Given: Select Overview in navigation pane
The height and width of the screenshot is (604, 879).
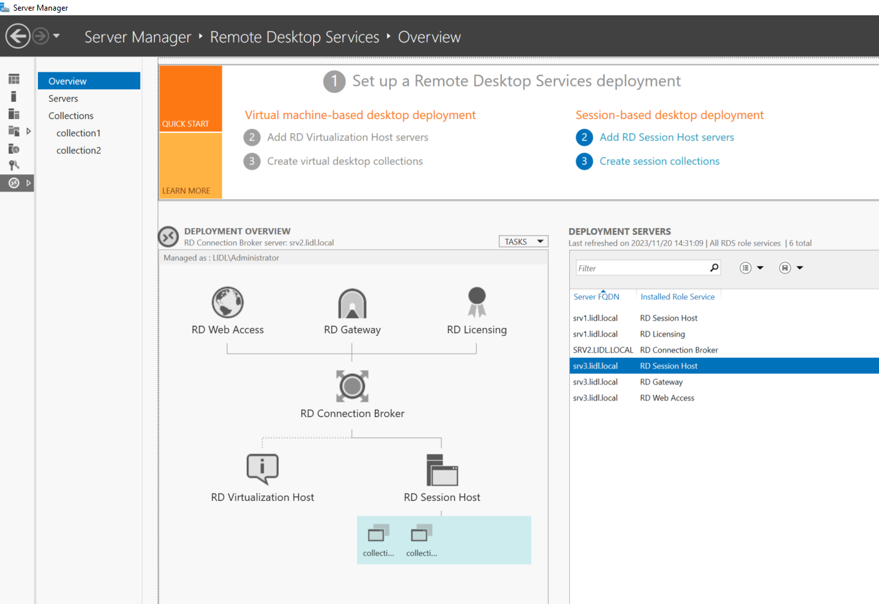Looking at the screenshot, I should (89, 81).
